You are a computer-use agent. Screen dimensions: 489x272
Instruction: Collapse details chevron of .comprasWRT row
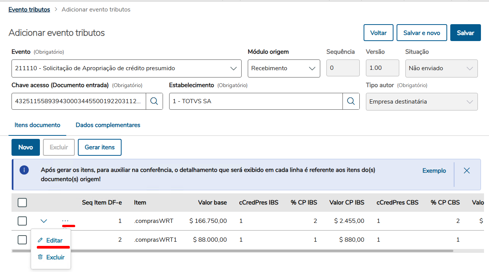click(44, 221)
